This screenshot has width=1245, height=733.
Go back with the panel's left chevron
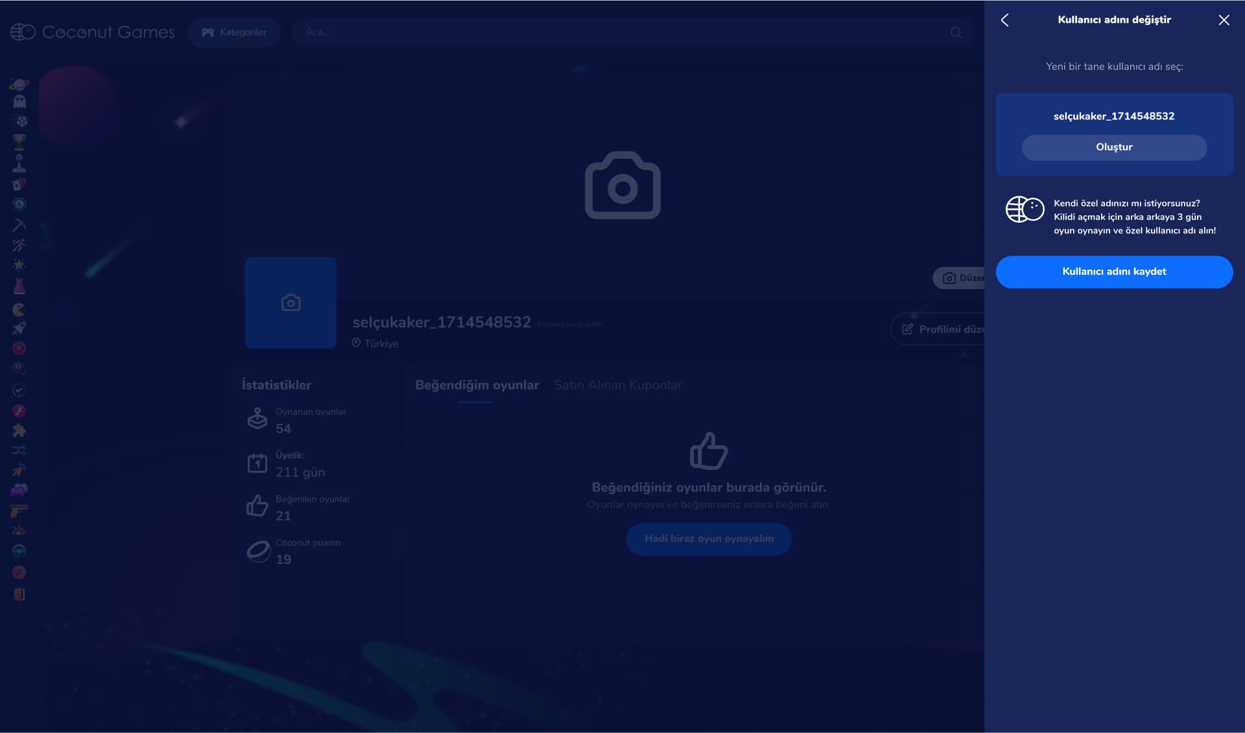[x=1005, y=20]
